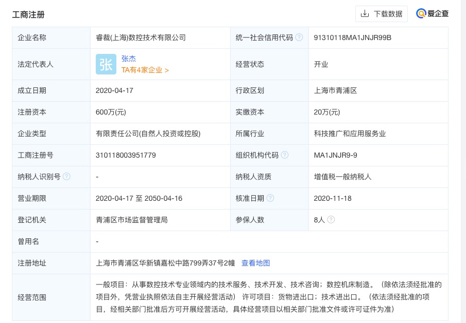Open 查看地图 map link
466x323 pixels.
[x=255, y=263]
